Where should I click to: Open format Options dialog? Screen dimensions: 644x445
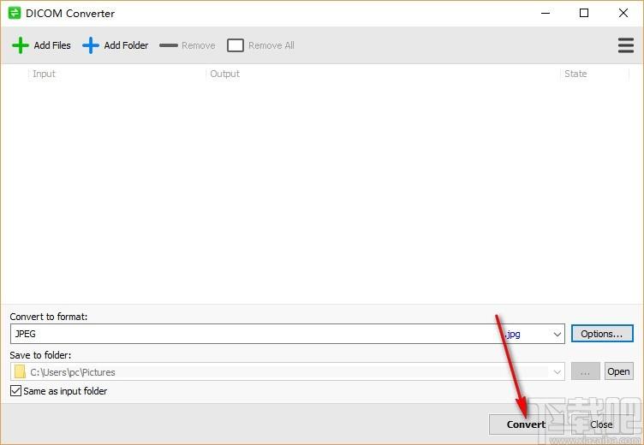(602, 334)
